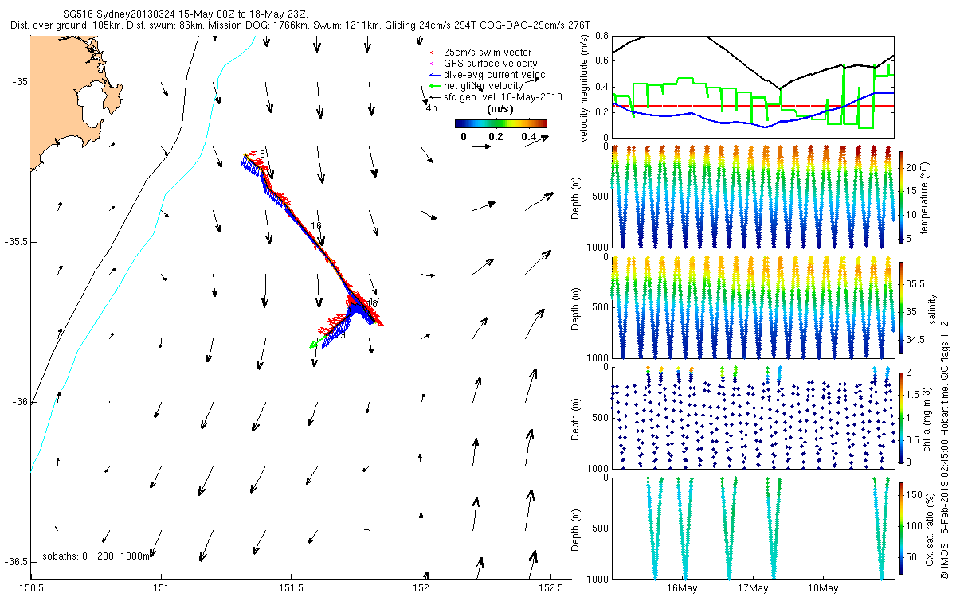Image resolution: width=956 pixels, height=597 pixels.
Task: Click the green arrow beside net glider velocity legend
Action: pyautogui.click(x=434, y=85)
